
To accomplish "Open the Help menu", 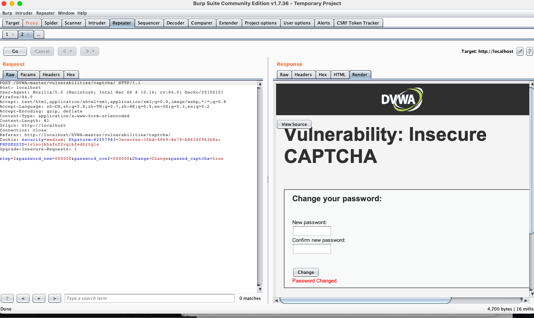I will pos(82,13).
